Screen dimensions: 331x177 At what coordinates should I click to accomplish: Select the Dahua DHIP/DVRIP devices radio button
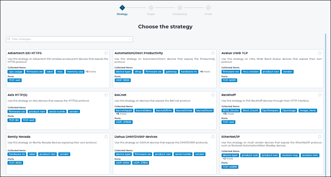tap(213, 137)
